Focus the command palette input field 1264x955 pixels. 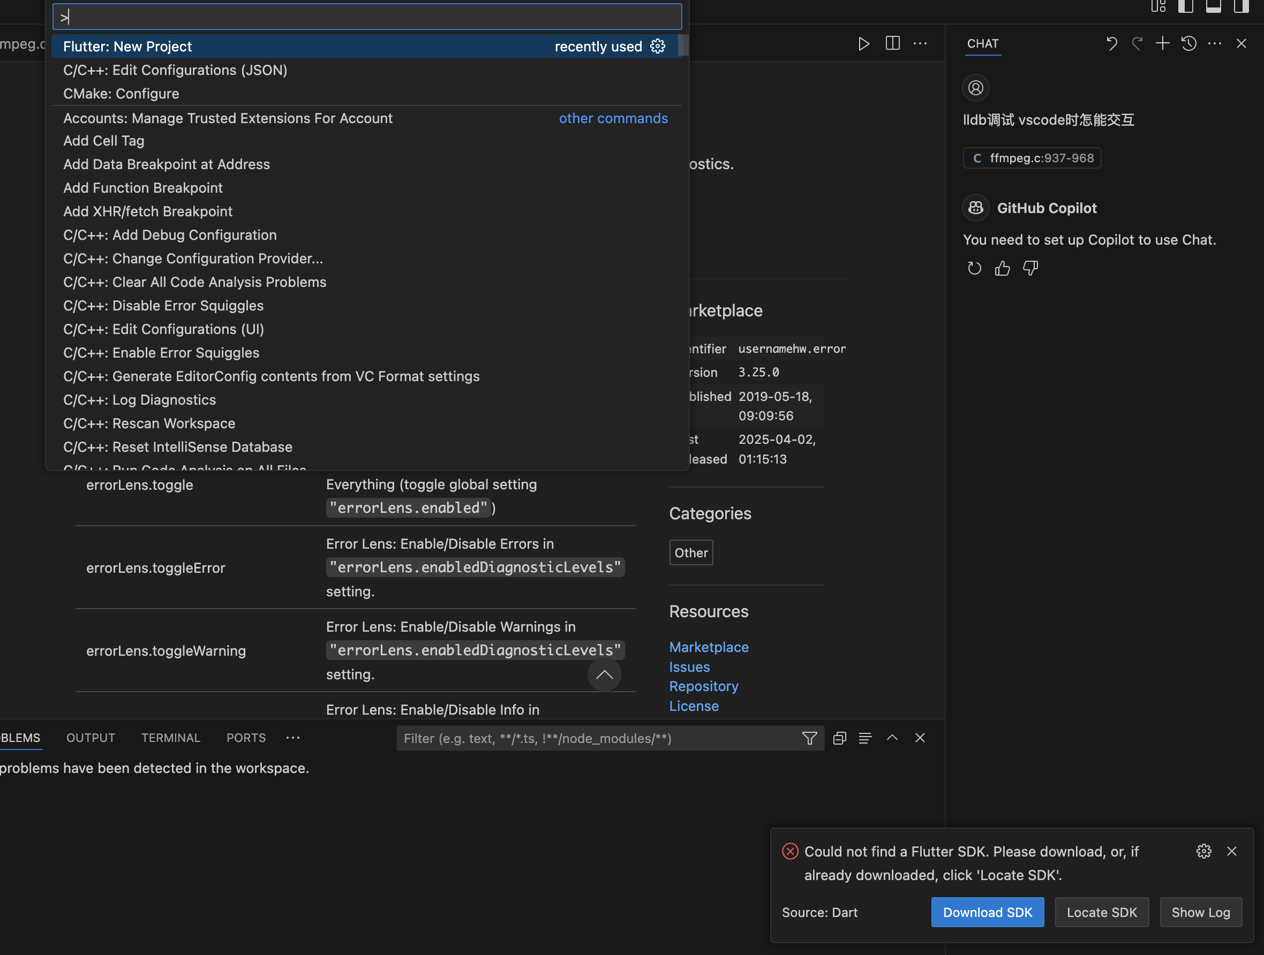[367, 17]
